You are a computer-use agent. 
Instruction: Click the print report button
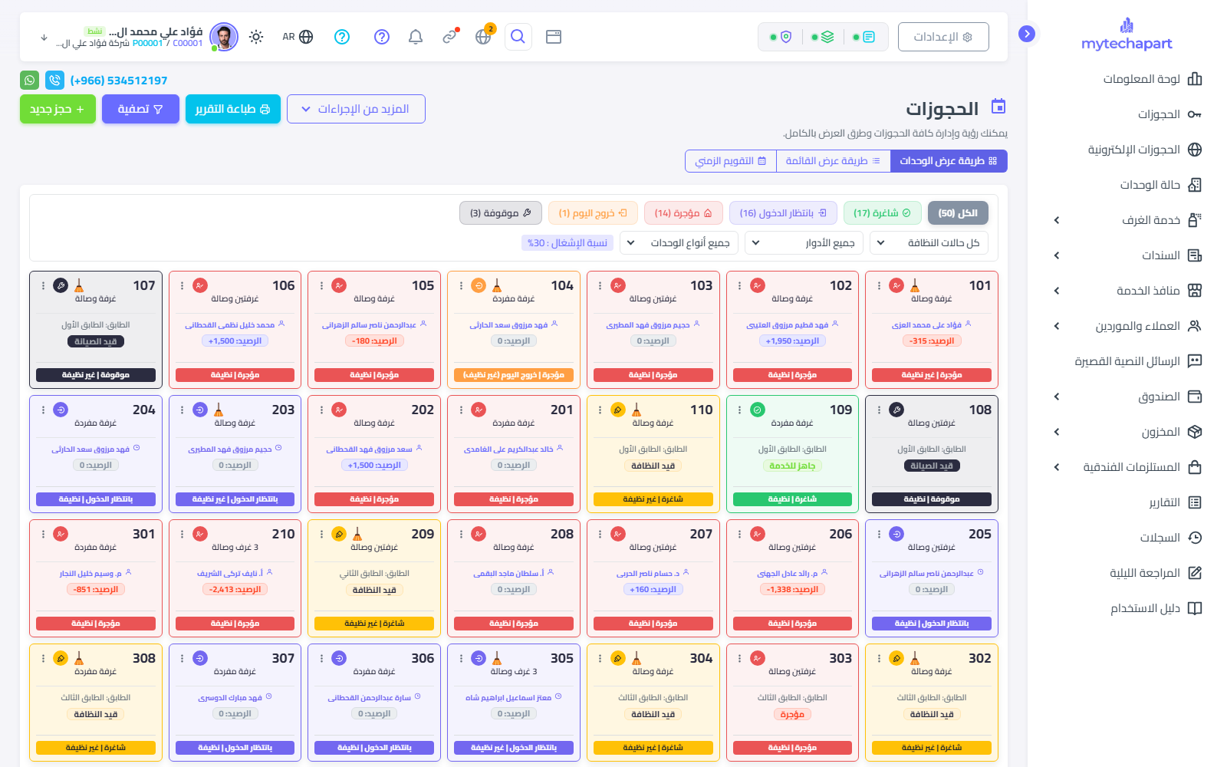233,109
